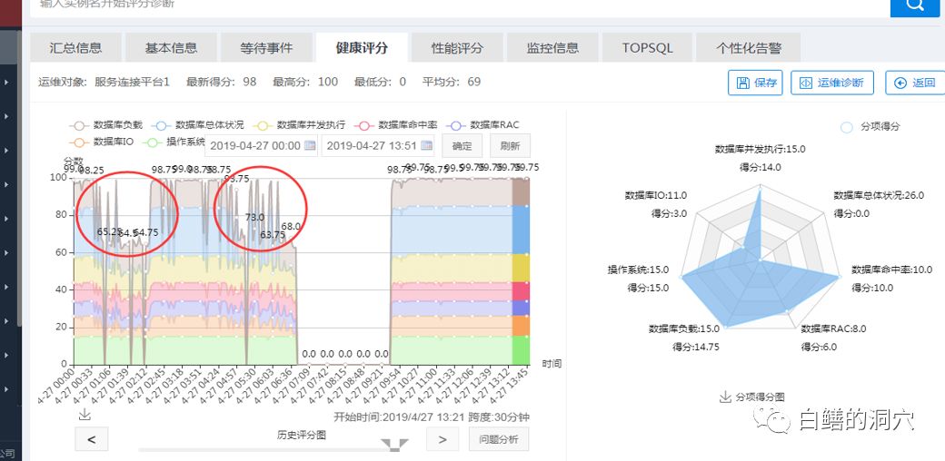The height and width of the screenshot is (461, 945).
Task: Click radar label 数据库负载:15.0
Action: coord(684,329)
